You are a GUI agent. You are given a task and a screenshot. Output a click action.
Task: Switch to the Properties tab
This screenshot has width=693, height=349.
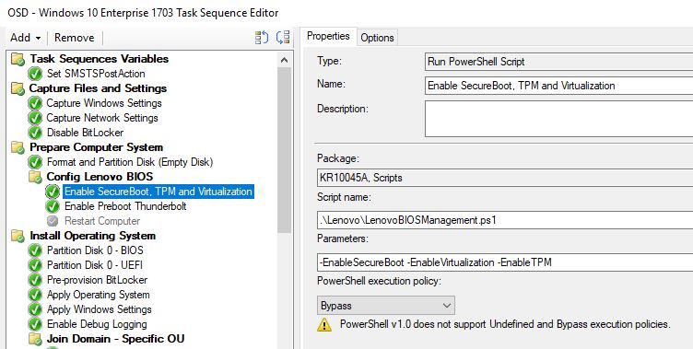click(x=328, y=36)
